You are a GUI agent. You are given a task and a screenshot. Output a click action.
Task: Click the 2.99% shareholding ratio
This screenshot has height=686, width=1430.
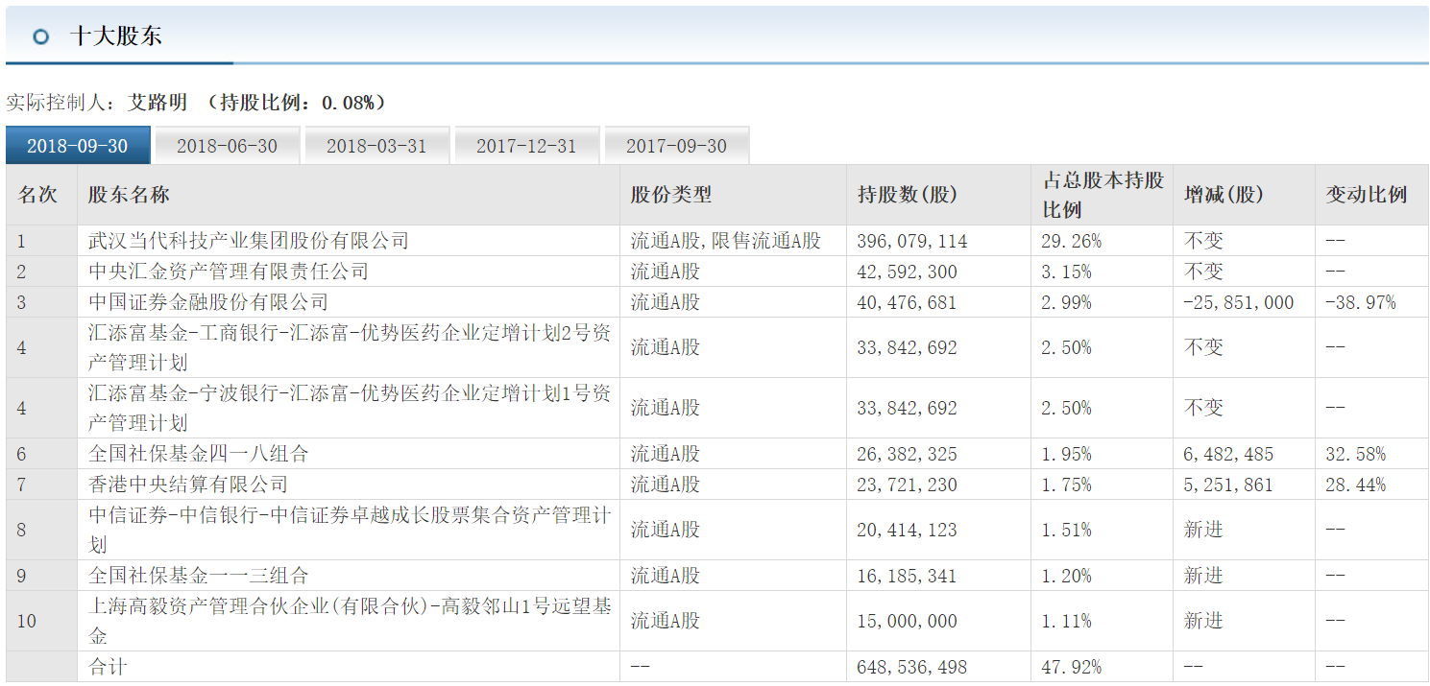1067,302
